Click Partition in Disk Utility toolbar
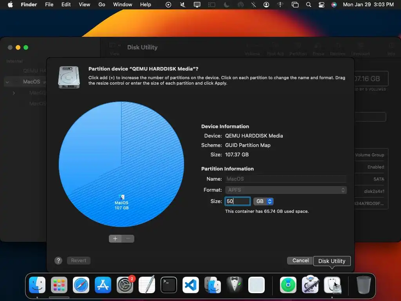The width and height of the screenshot is (401, 301). [x=298, y=49]
